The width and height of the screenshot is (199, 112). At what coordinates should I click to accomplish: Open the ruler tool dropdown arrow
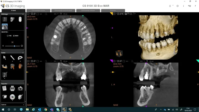pyautogui.click(x=12, y=61)
